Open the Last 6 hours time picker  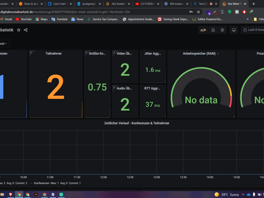[x=253, y=30]
